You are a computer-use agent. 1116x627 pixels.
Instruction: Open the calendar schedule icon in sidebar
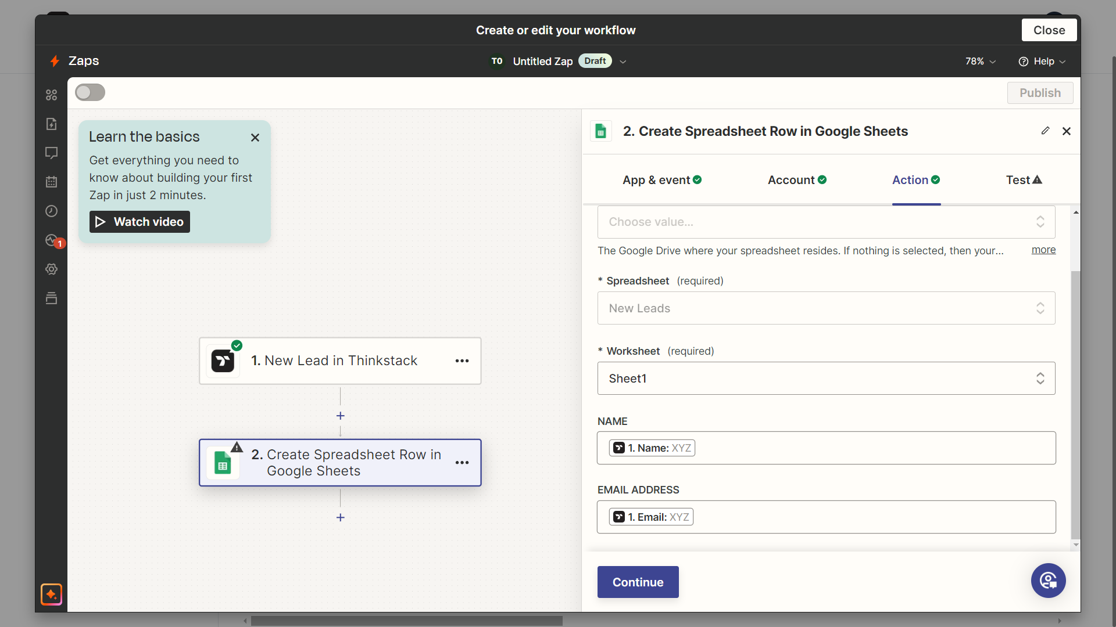(x=52, y=182)
